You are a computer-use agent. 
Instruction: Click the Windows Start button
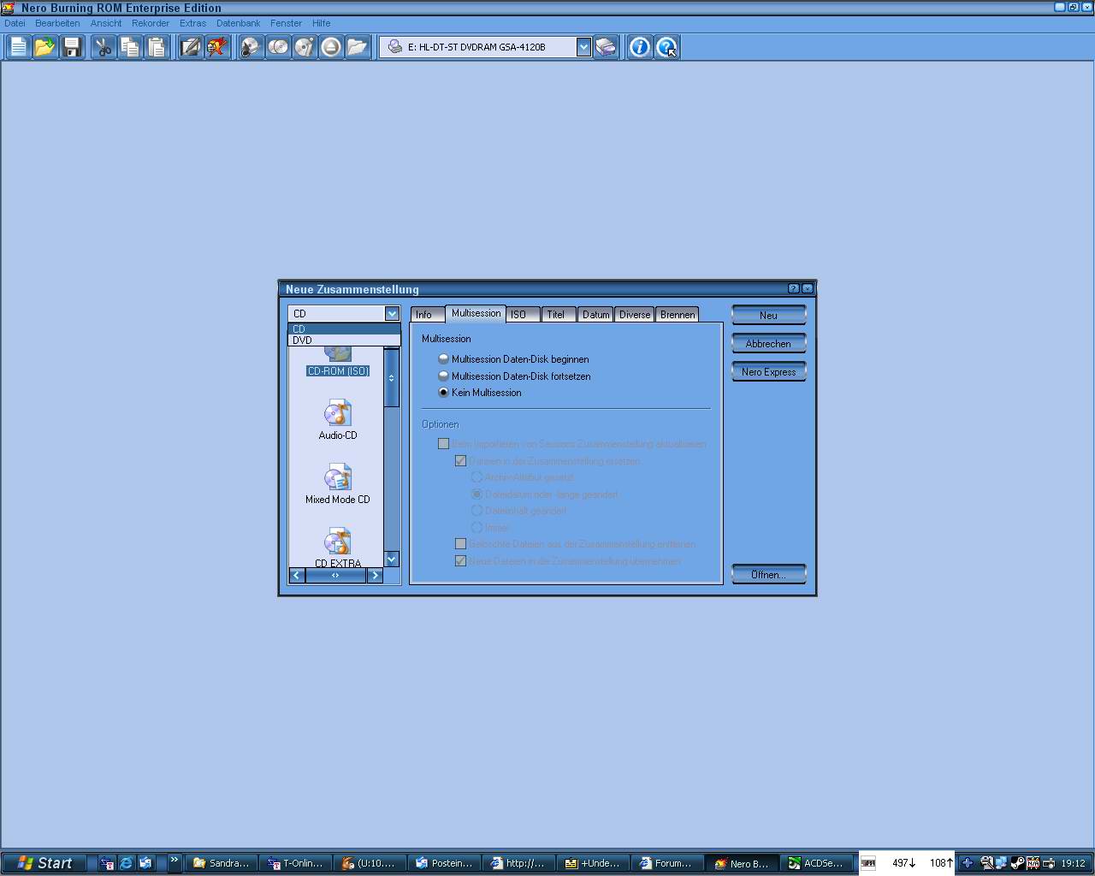coord(44,863)
